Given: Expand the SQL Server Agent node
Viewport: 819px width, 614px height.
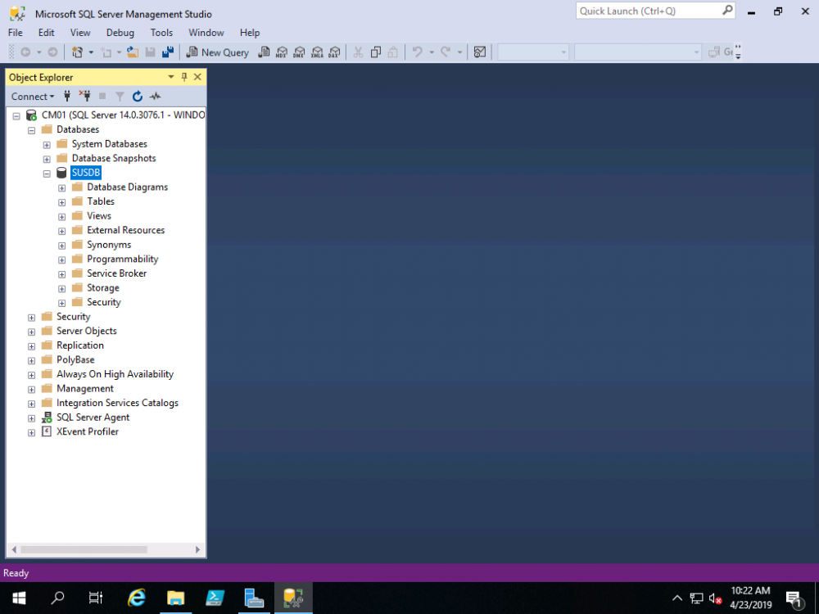Looking at the screenshot, I should tap(31, 418).
